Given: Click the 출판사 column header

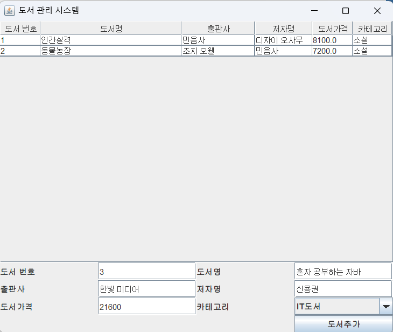Looking at the screenshot, I should click(x=218, y=29).
